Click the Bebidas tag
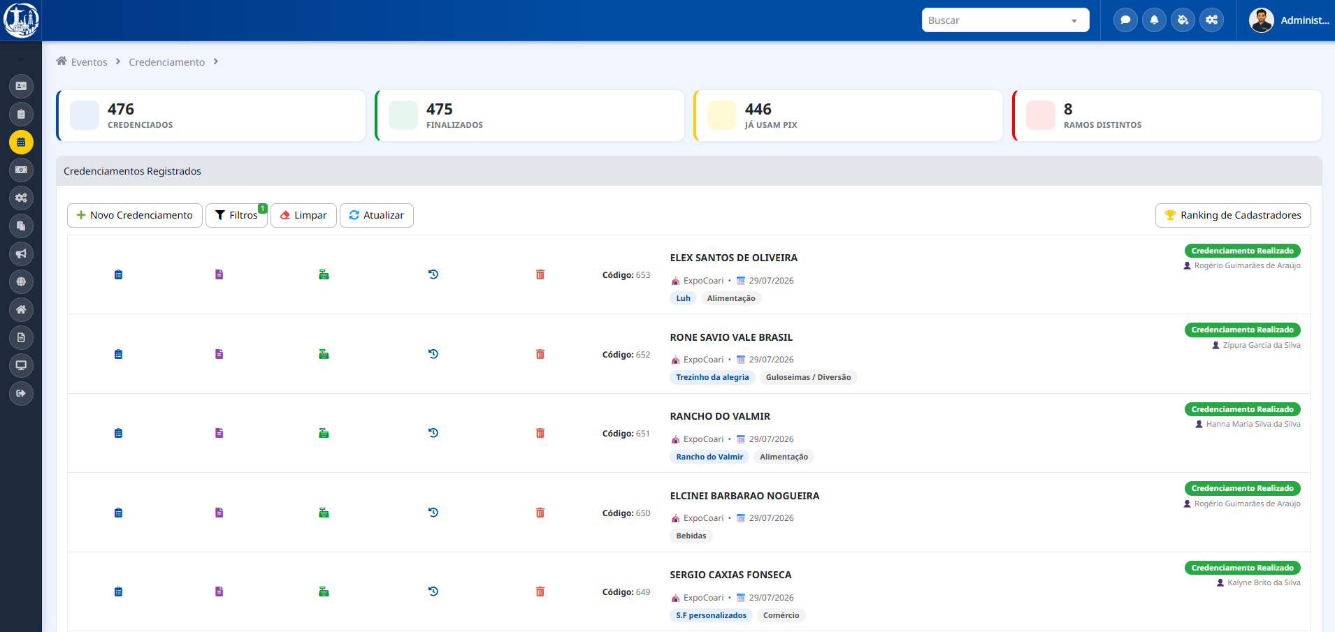The height and width of the screenshot is (632, 1335). (691, 536)
